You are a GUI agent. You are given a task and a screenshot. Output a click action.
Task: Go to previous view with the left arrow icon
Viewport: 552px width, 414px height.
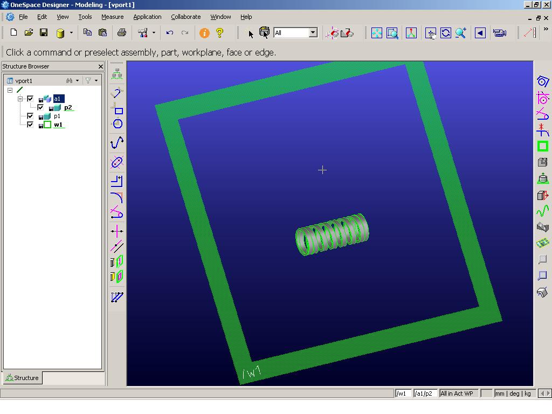tap(480, 33)
